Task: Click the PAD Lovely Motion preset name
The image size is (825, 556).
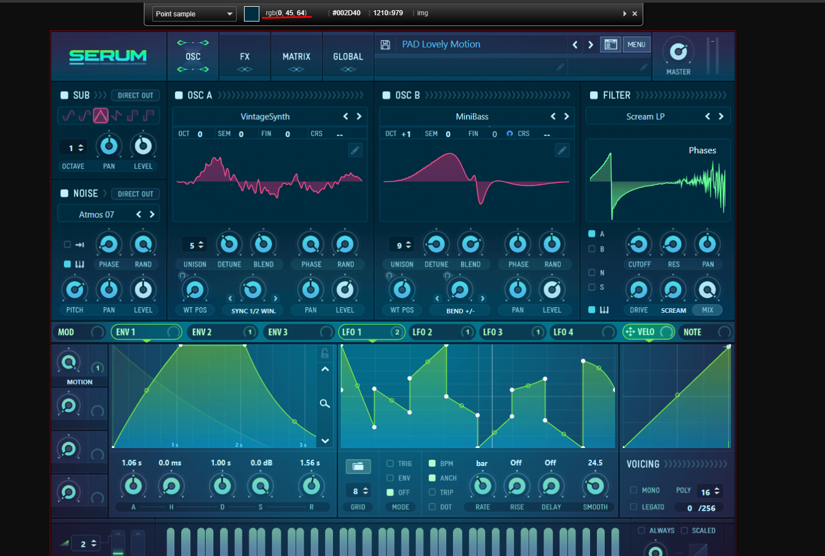Action: pyautogui.click(x=441, y=44)
